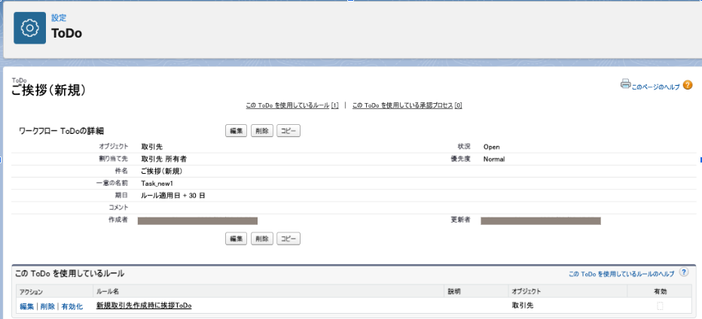Click the 件名 field label
Viewport: 702px width, 319px height.
click(x=122, y=171)
